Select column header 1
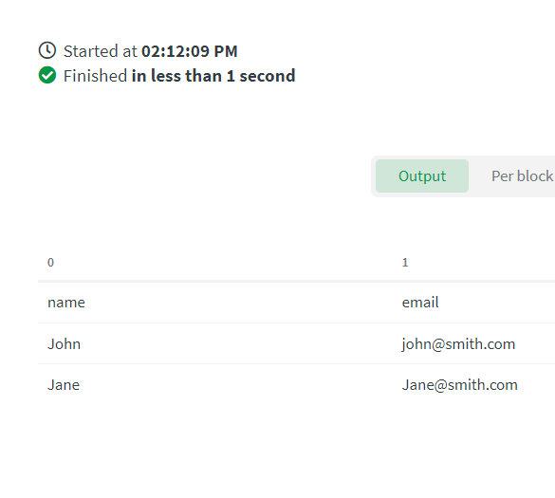 pyautogui.click(x=405, y=262)
